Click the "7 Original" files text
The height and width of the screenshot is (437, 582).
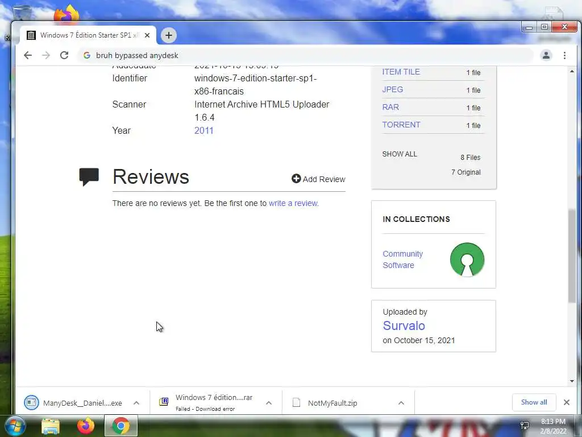tap(466, 172)
